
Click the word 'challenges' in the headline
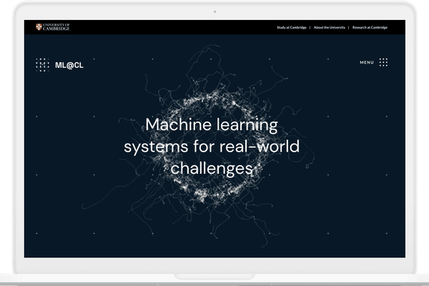click(x=211, y=169)
